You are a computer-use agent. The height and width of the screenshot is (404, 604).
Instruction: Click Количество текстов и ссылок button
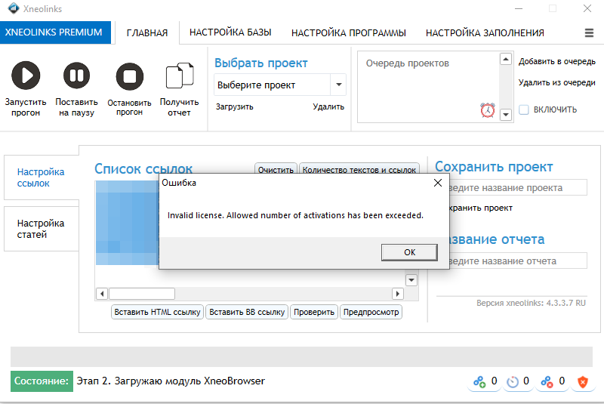tap(359, 168)
